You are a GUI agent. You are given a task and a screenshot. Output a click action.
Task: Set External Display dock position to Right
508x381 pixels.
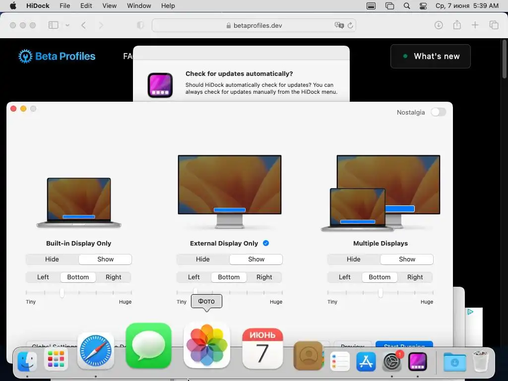[264, 277]
